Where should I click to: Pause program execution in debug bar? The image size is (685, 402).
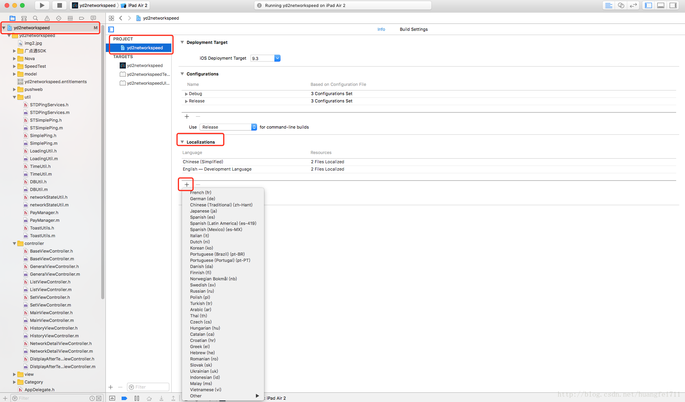(137, 398)
